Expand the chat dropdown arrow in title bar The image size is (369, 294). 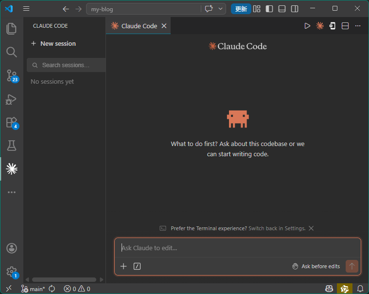pos(221,9)
